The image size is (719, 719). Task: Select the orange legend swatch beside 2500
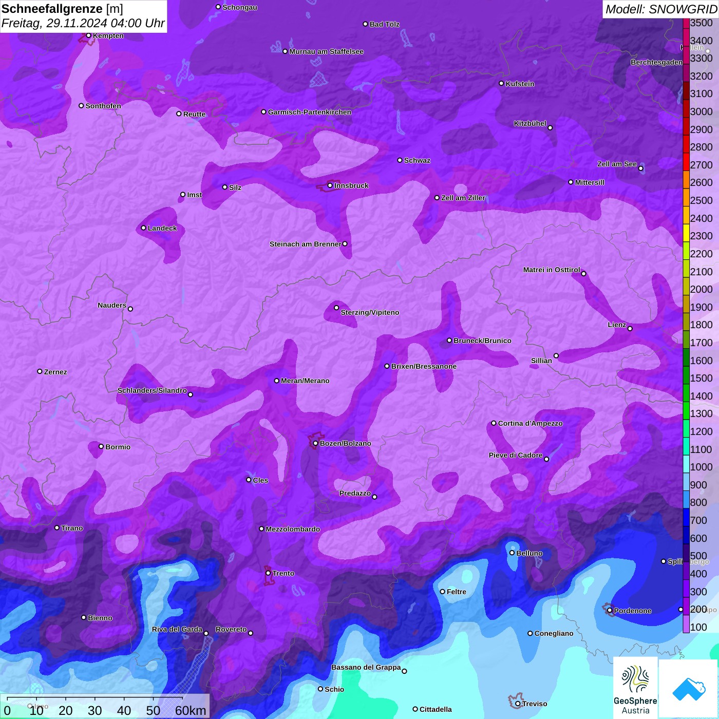pyautogui.click(x=686, y=198)
